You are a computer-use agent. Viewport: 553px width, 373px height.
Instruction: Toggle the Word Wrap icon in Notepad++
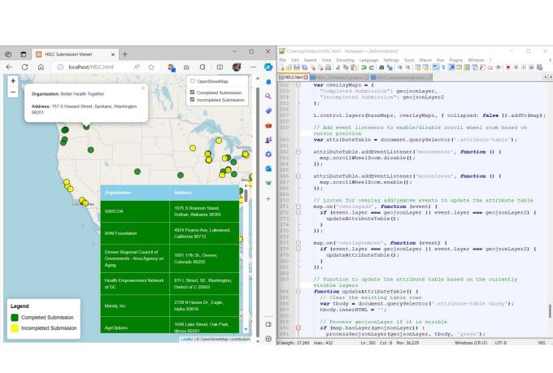pos(434,67)
